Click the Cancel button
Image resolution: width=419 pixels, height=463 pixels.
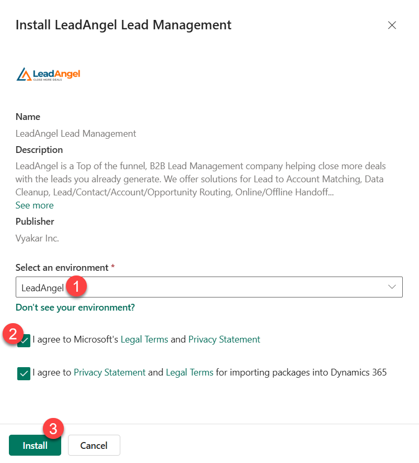[94, 445]
